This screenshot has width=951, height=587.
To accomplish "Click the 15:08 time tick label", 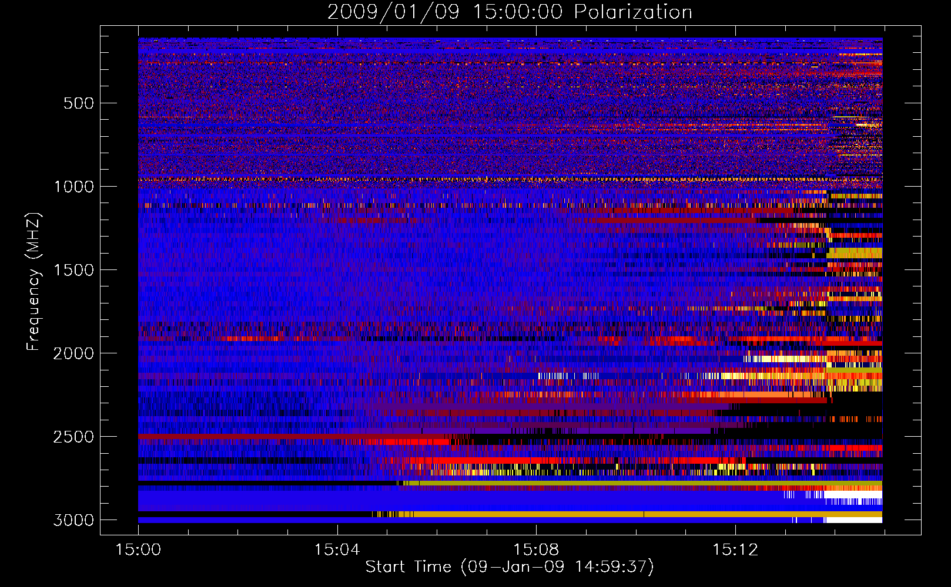I will click(536, 549).
